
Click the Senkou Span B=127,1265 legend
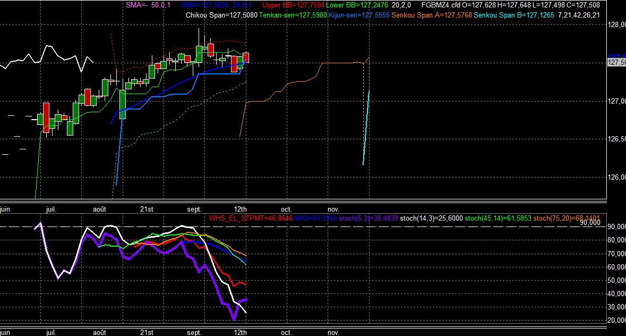click(x=514, y=15)
